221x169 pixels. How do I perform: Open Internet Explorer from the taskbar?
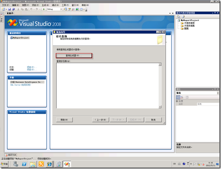(x=49, y=164)
